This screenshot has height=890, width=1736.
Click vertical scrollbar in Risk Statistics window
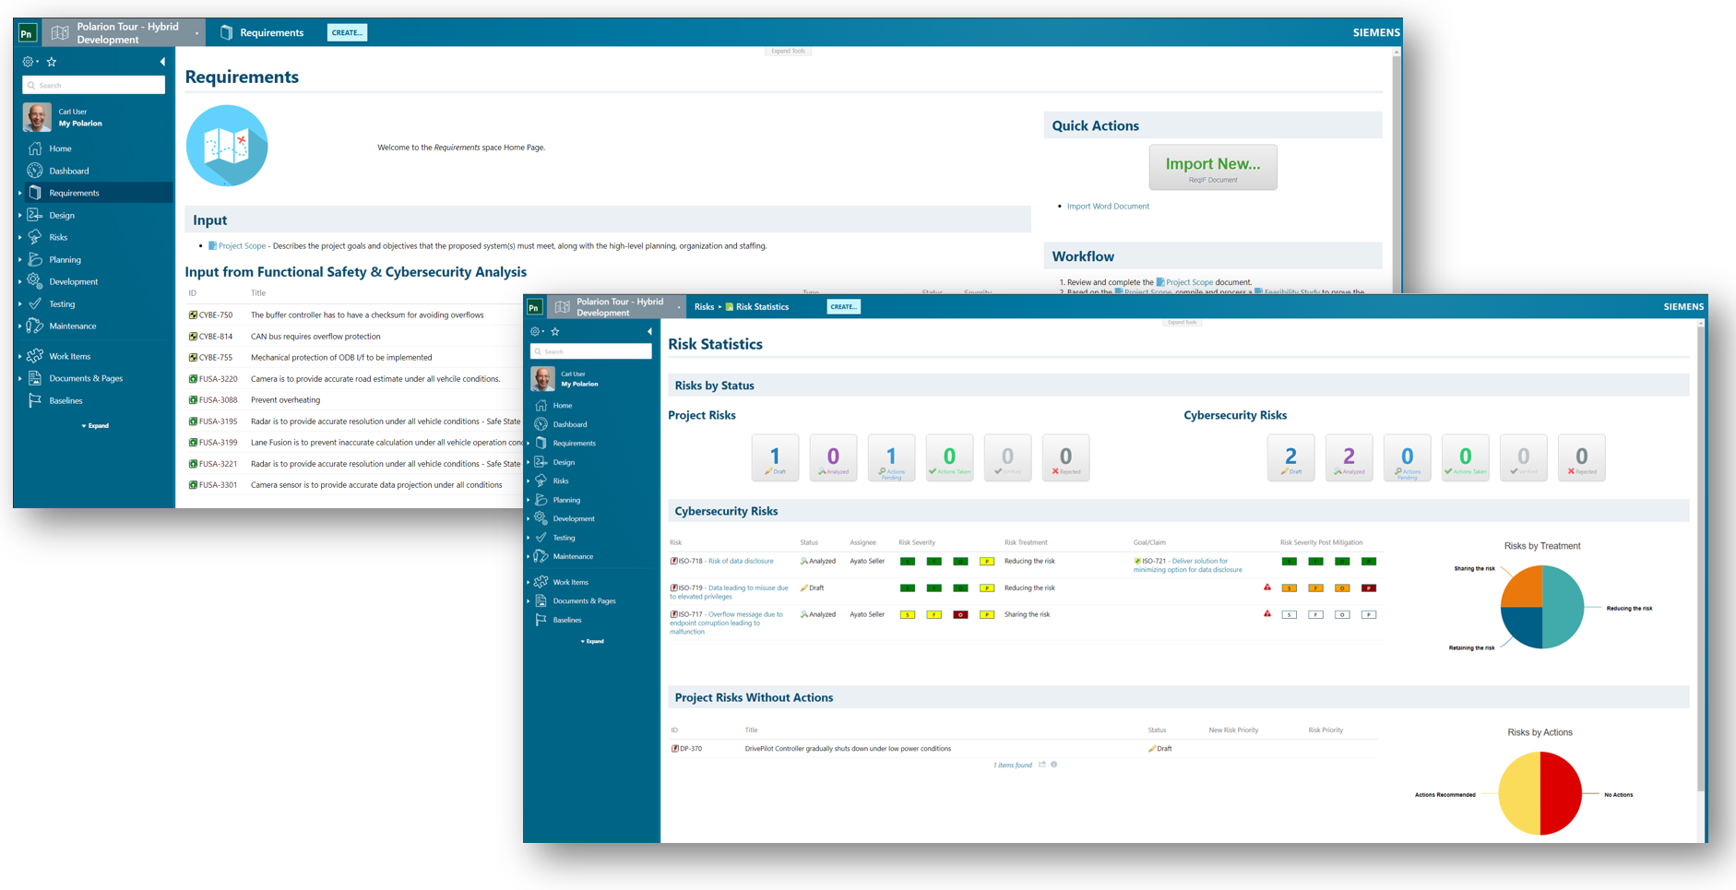[x=1702, y=558]
